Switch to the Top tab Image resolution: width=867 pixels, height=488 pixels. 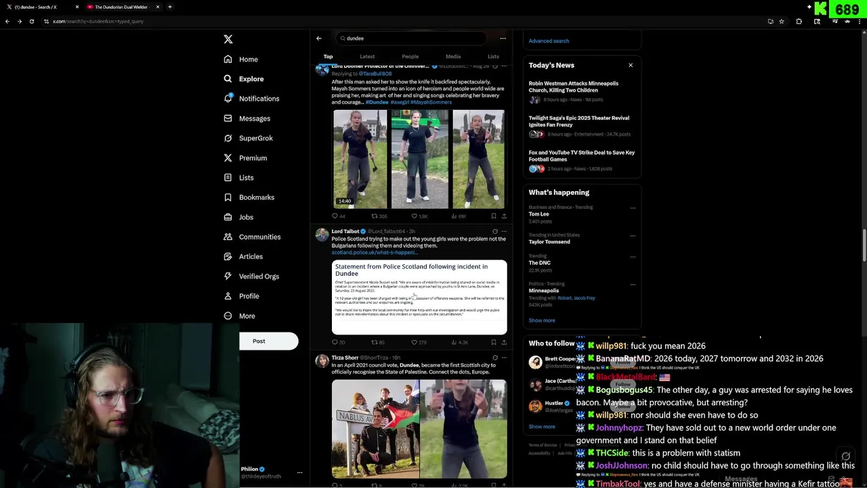[x=328, y=56]
